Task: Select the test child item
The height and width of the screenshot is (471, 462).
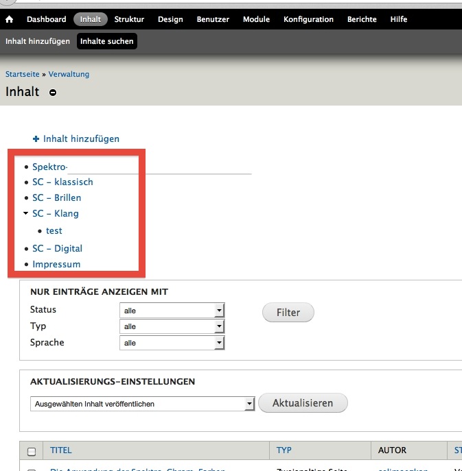Action: [x=54, y=231]
